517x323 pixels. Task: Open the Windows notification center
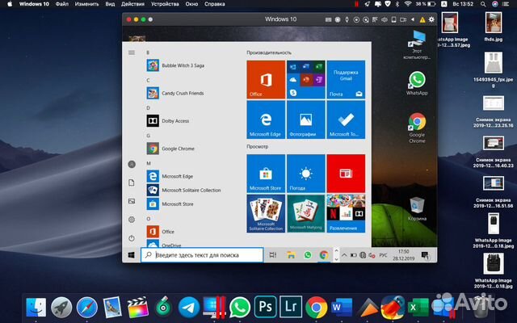coord(425,255)
